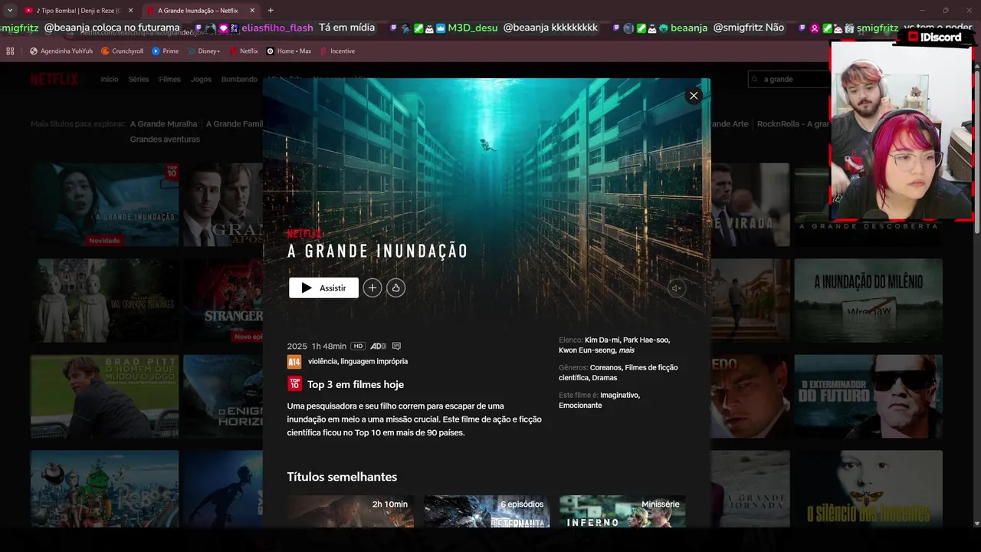981x552 pixels.
Task: Open A Grande Inundação search result thumbnail
Action: point(104,205)
